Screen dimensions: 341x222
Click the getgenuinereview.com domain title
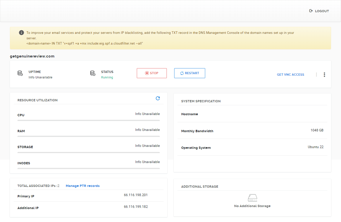pos(32,56)
